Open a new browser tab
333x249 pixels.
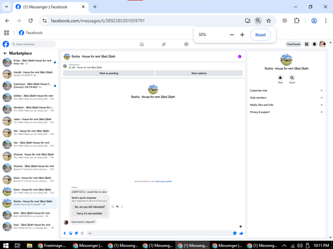coord(95,7)
